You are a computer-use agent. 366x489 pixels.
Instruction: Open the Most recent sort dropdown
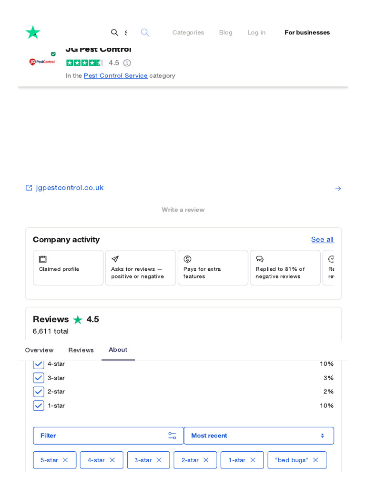coord(259,436)
